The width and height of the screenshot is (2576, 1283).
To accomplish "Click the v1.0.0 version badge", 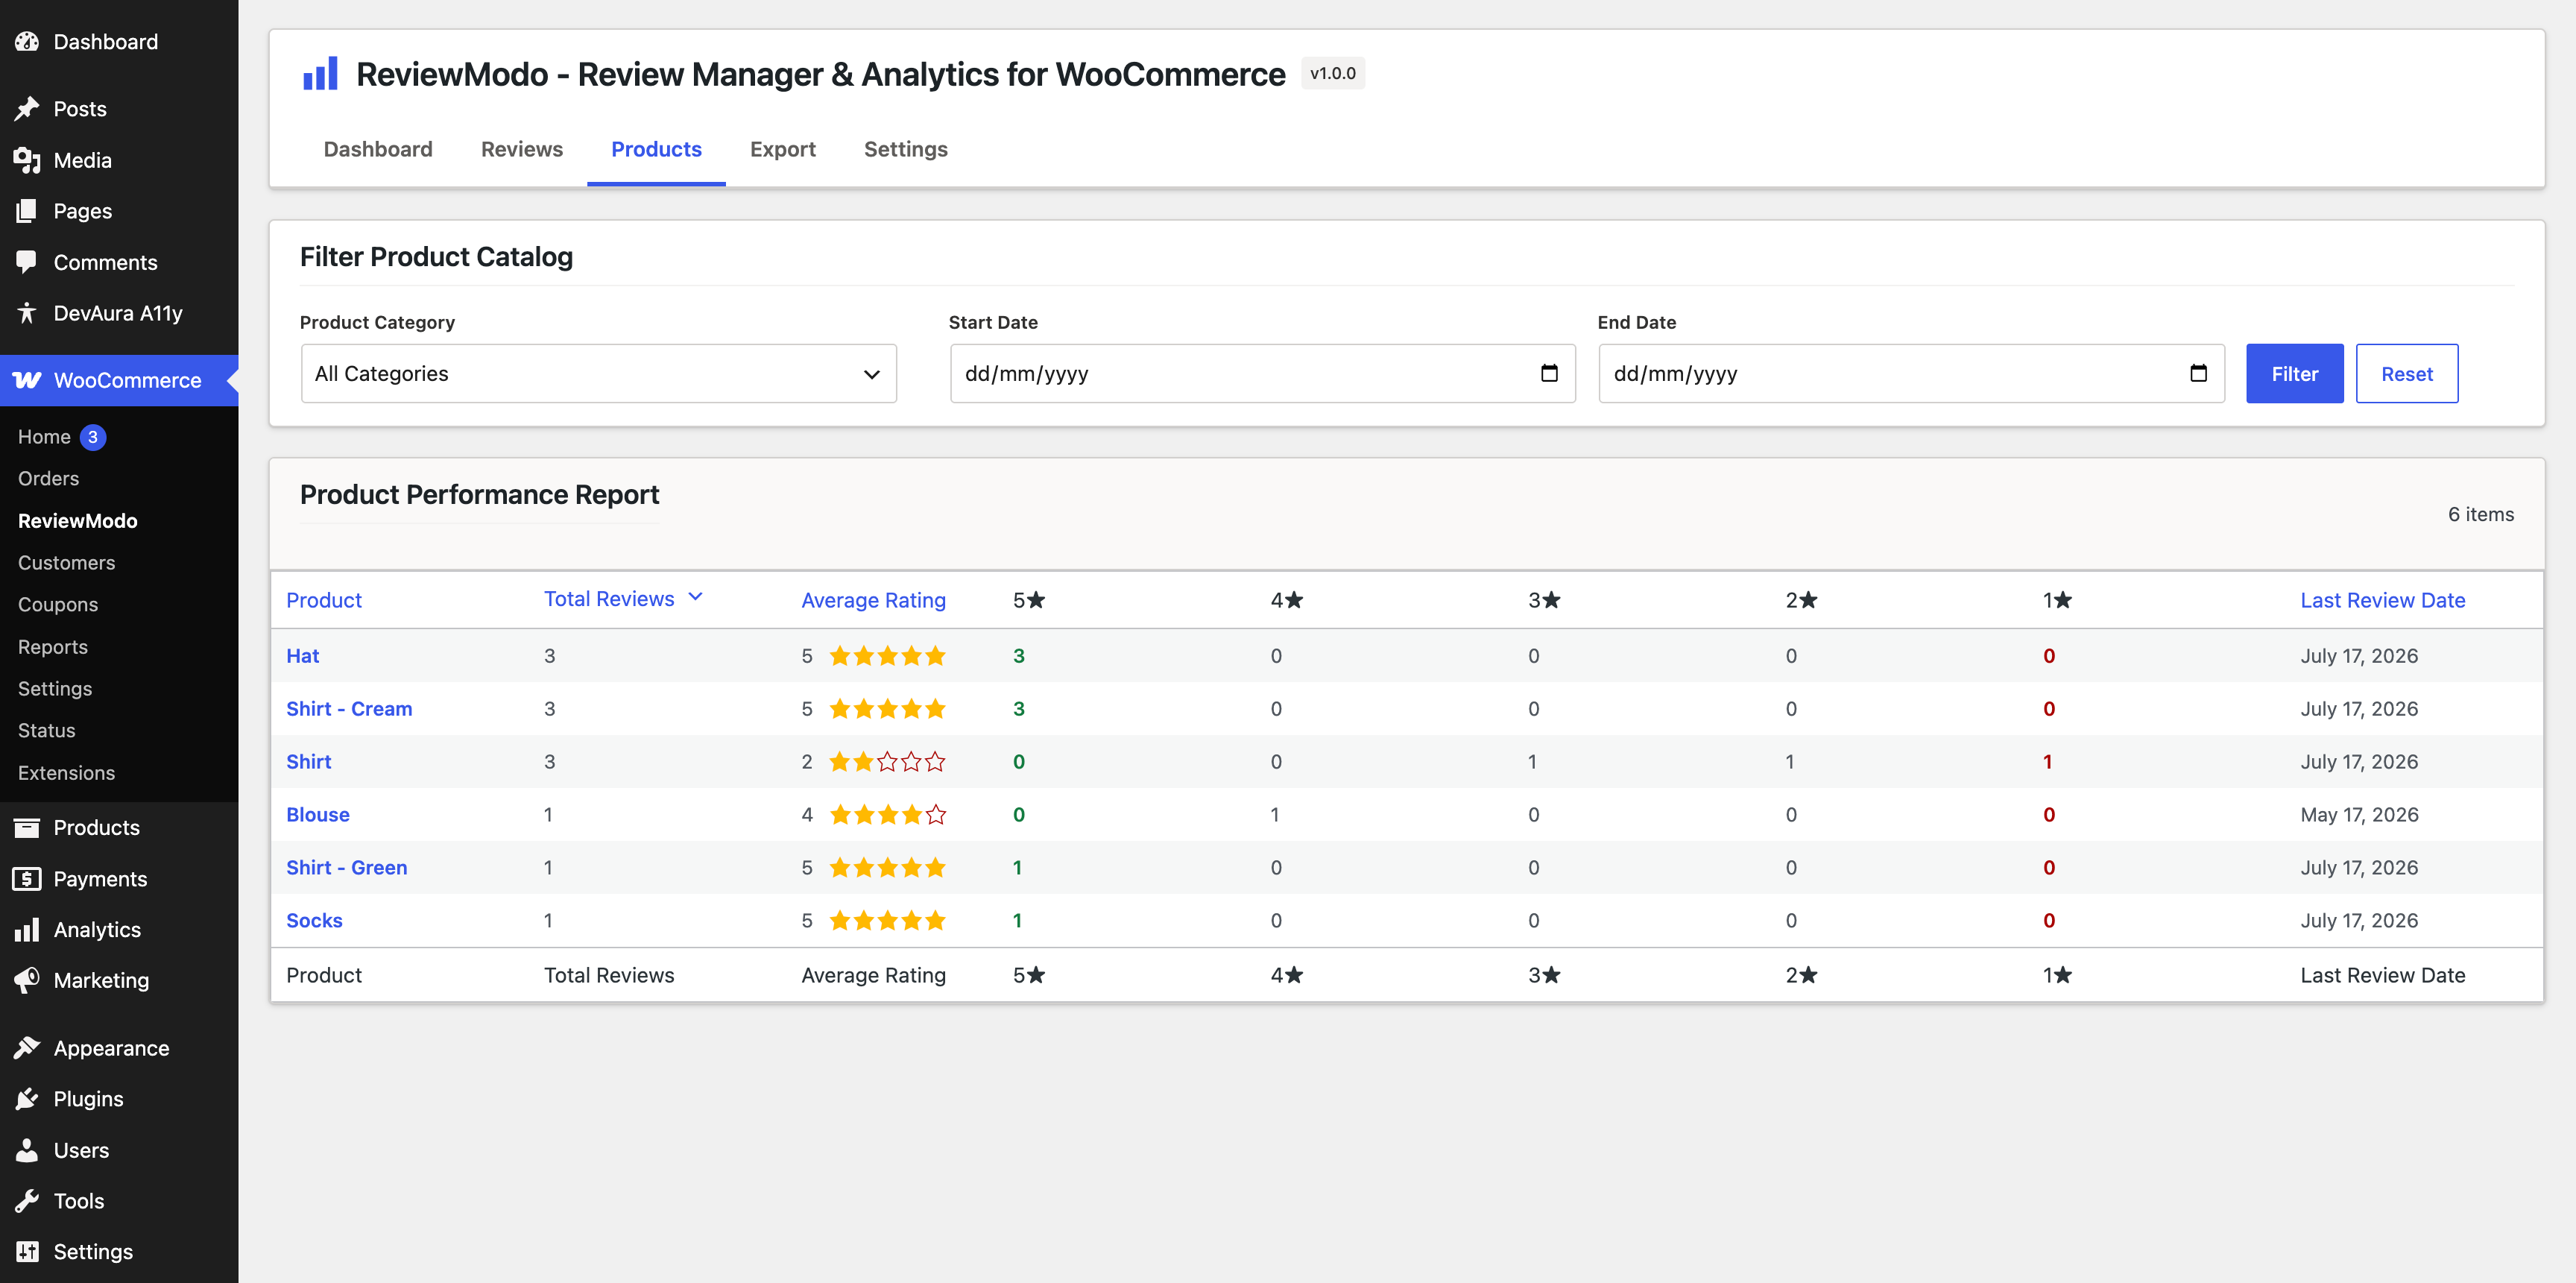I will 1333,73.
